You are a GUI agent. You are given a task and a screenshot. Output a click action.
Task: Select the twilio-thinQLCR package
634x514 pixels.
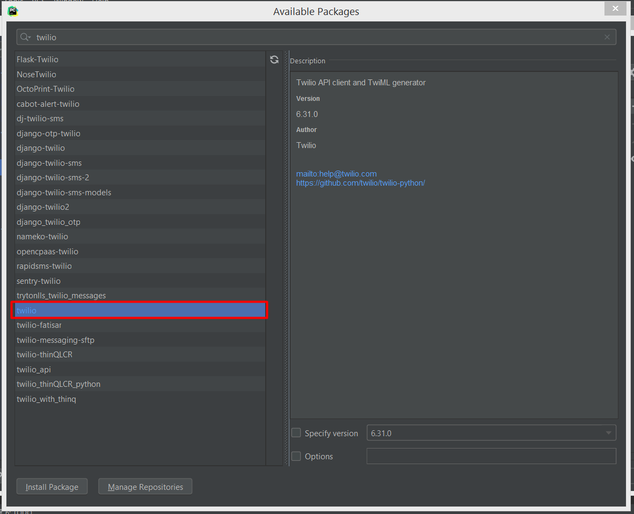click(x=140, y=355)
